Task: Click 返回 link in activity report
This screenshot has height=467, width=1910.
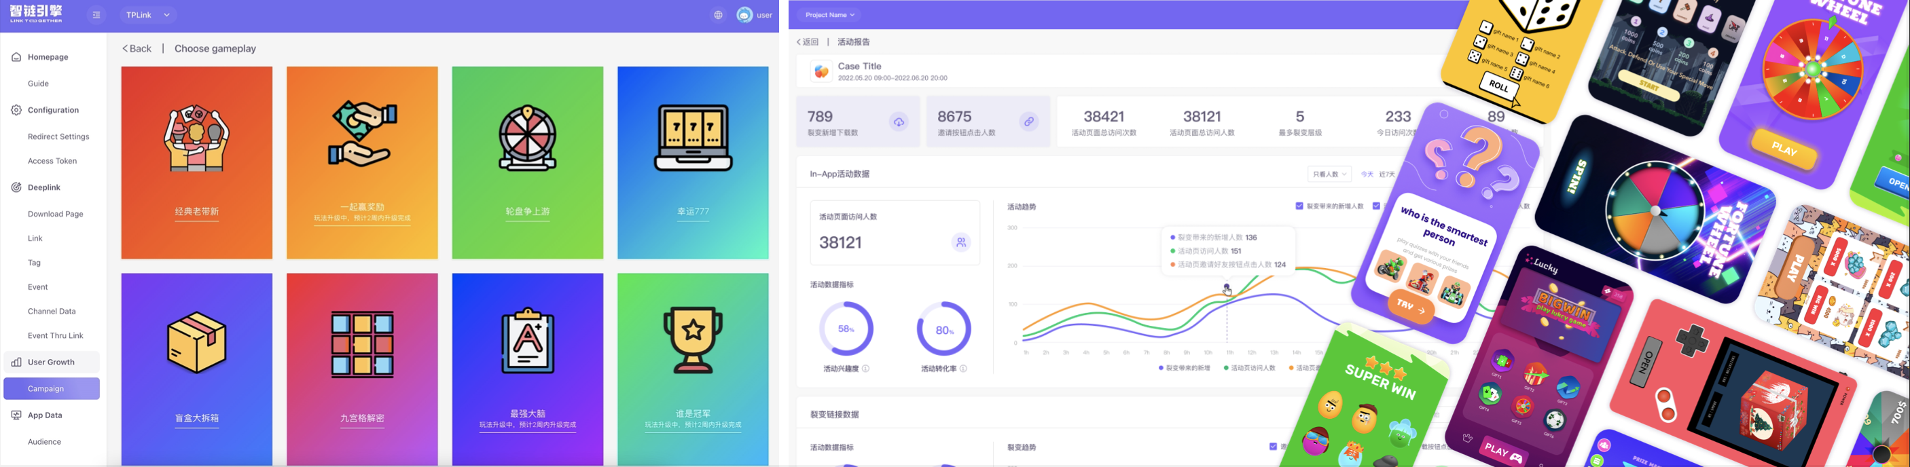Action: pyautogui.click(x=808, y=42)
